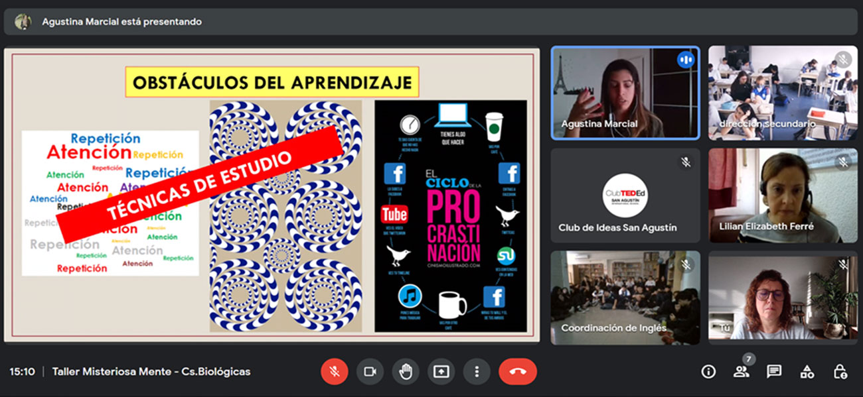Image resolution: width=863 pixels, height=397 pixels.
Task: Open the three-dot more options menu
Action: point(477,372)
